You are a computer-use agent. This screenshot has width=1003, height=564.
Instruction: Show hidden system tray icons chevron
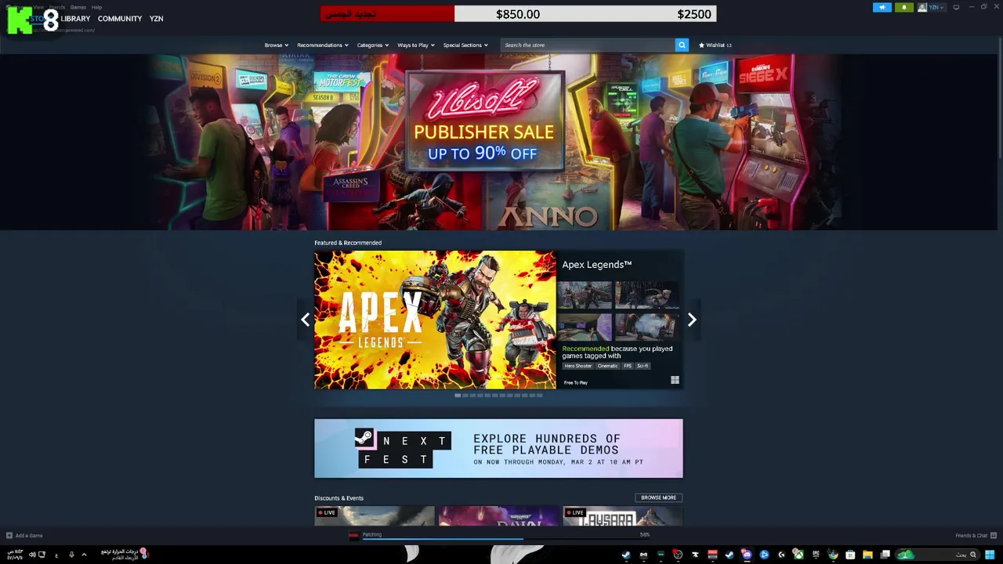[x=84, y=555]
